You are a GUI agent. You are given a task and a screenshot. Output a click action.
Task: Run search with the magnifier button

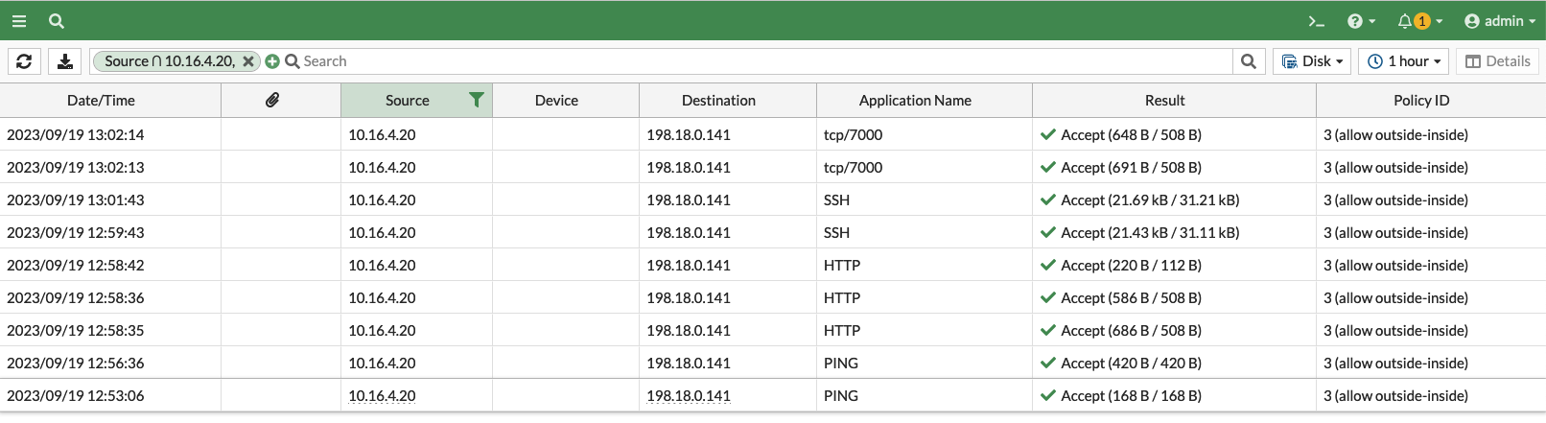click(x=1248, y=61)
